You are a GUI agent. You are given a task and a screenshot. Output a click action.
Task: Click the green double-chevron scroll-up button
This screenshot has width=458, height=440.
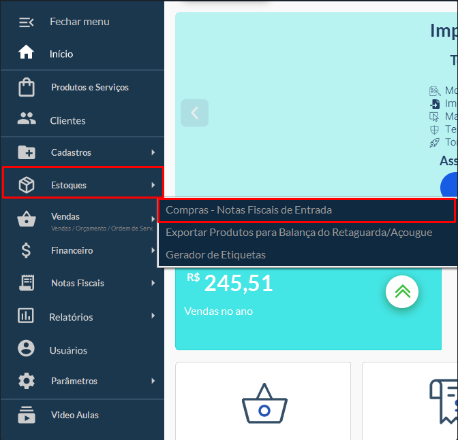pyautogui.click(x=401, y=292)
